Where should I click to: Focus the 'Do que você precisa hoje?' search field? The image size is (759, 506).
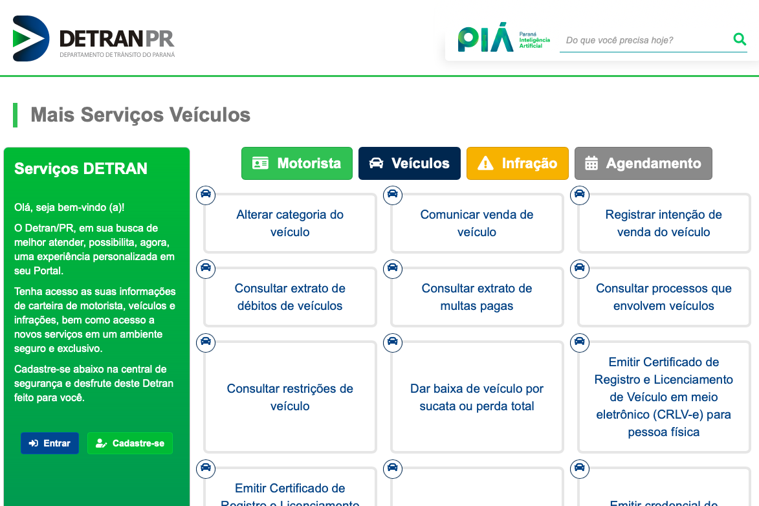coord(644,40)
